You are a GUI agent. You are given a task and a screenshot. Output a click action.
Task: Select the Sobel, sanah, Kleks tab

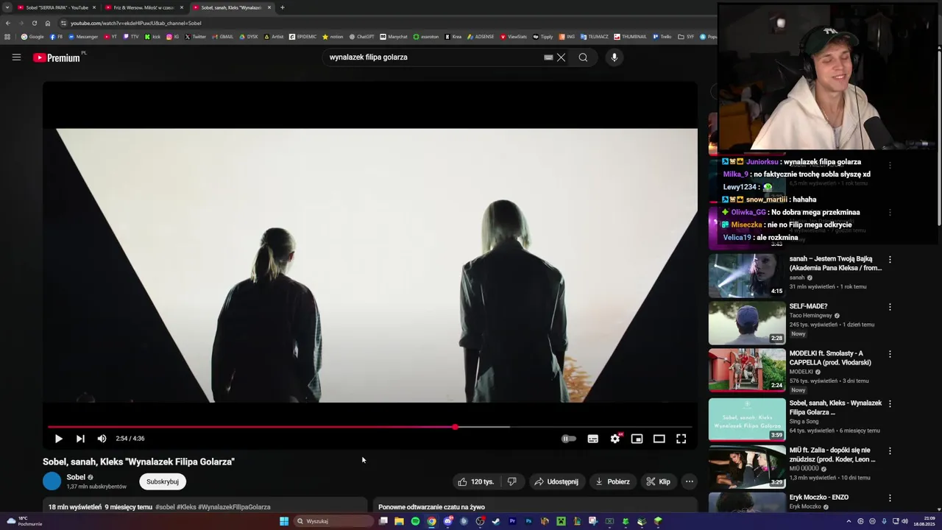pos(231,7)
